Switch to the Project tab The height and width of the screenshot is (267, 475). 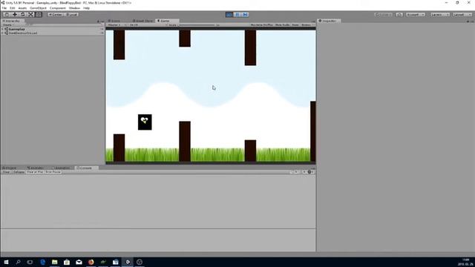10,168
